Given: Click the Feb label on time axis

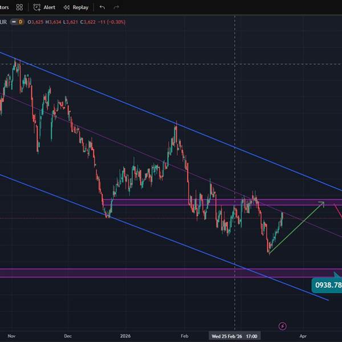Looking at the screenshot, I should (185, 336).
